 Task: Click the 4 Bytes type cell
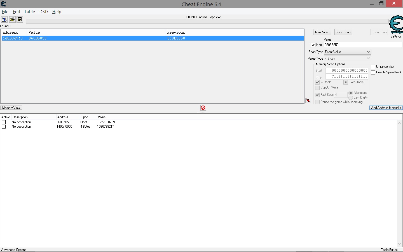tap(85, 127)
